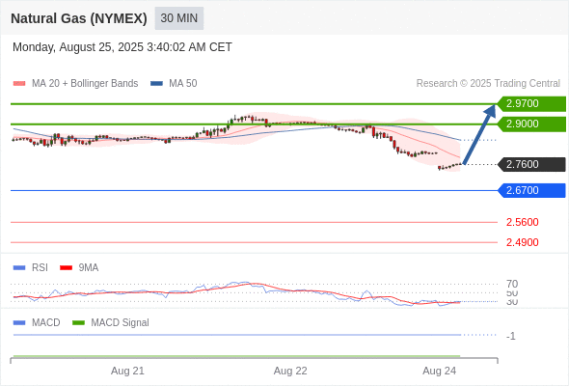Click the Aug 22 date axis label
This screenshot has height=386, width=569.
[290, 371]
